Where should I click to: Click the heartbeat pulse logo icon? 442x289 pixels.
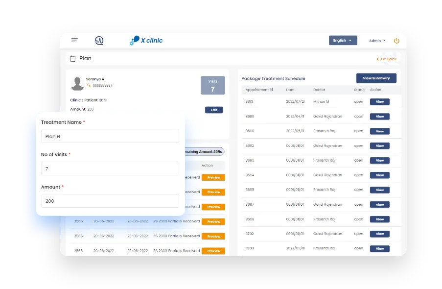click(99, 41)
